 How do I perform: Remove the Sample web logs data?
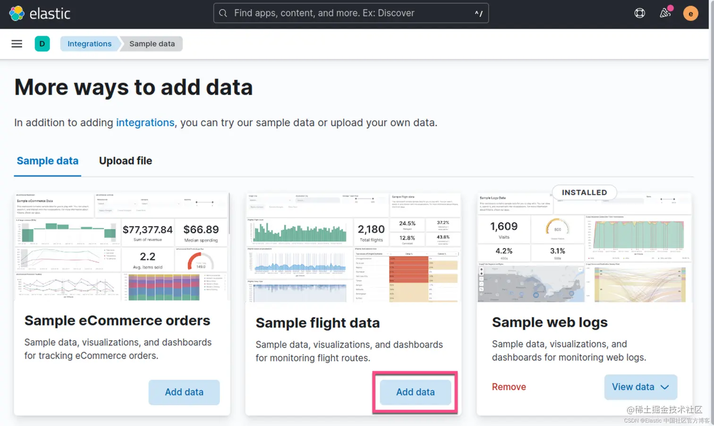pos(509,387)
